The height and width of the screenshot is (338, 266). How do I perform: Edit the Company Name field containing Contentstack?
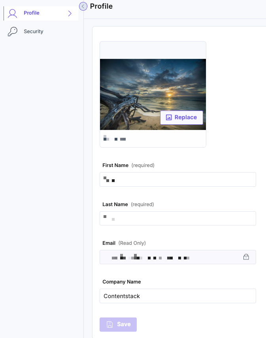(x=178, y=296)
